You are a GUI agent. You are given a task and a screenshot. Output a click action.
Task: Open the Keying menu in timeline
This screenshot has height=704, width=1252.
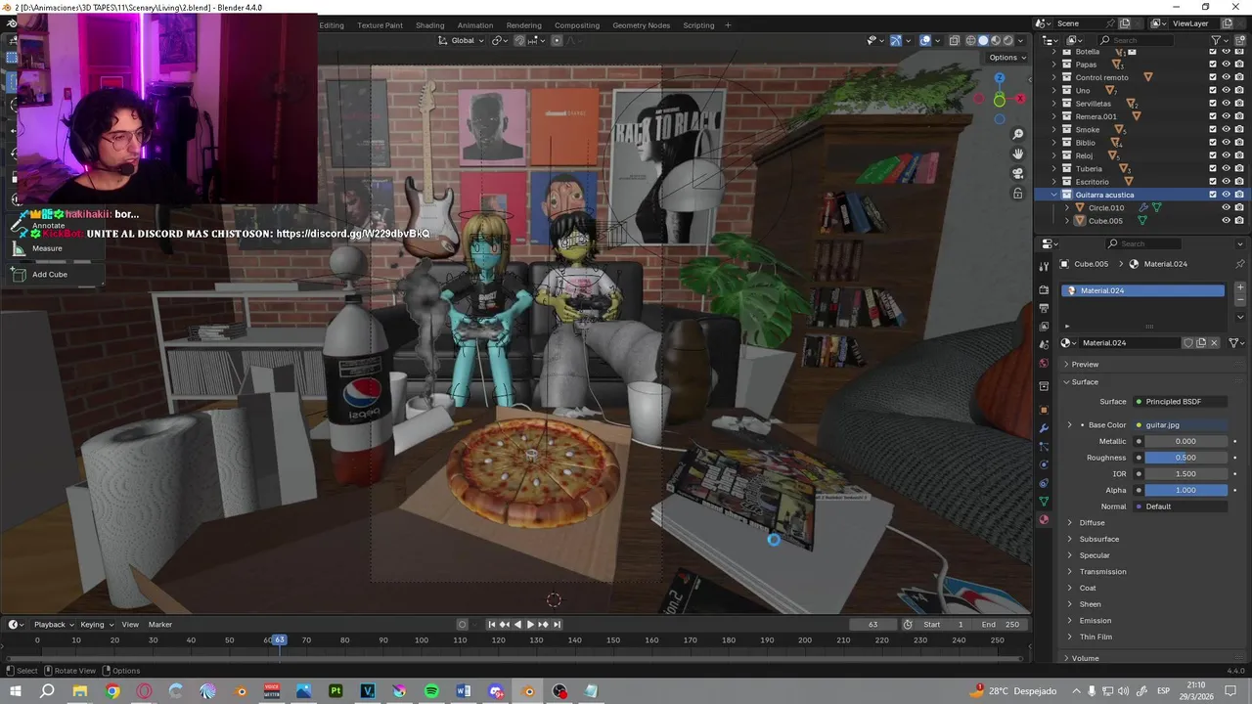[x=96, y=625]
